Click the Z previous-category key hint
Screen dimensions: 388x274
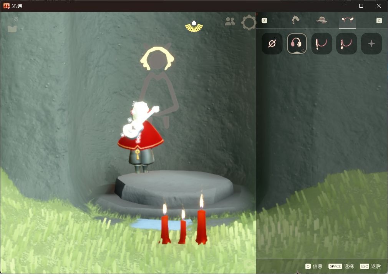pyautogui.click(x=264, y=20)
